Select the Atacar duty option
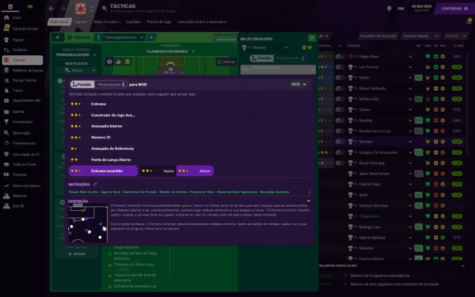Image resolution: width=475 pixels, height=297 pixels. 195,171
